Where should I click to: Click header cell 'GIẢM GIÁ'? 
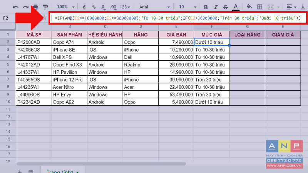pyautogui.click(x=283, y=35)
